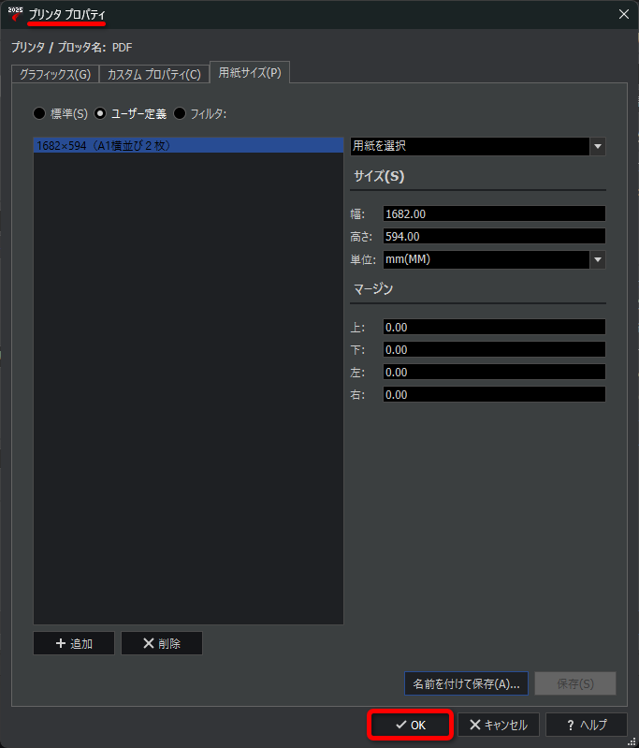Open the カスタム プロパティ(C) tab
639x748 pixels.
(153, 74)
